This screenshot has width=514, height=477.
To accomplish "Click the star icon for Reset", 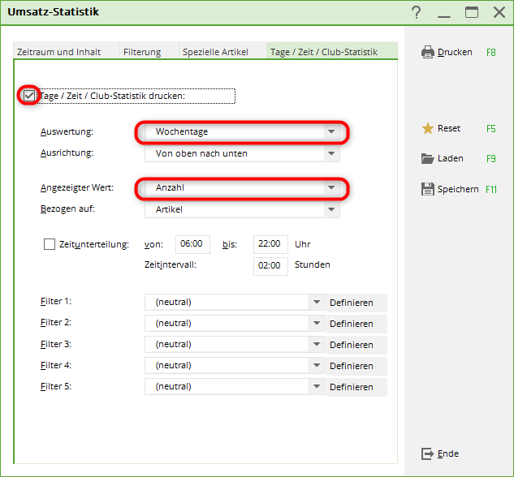I will (x=428, y=128).
